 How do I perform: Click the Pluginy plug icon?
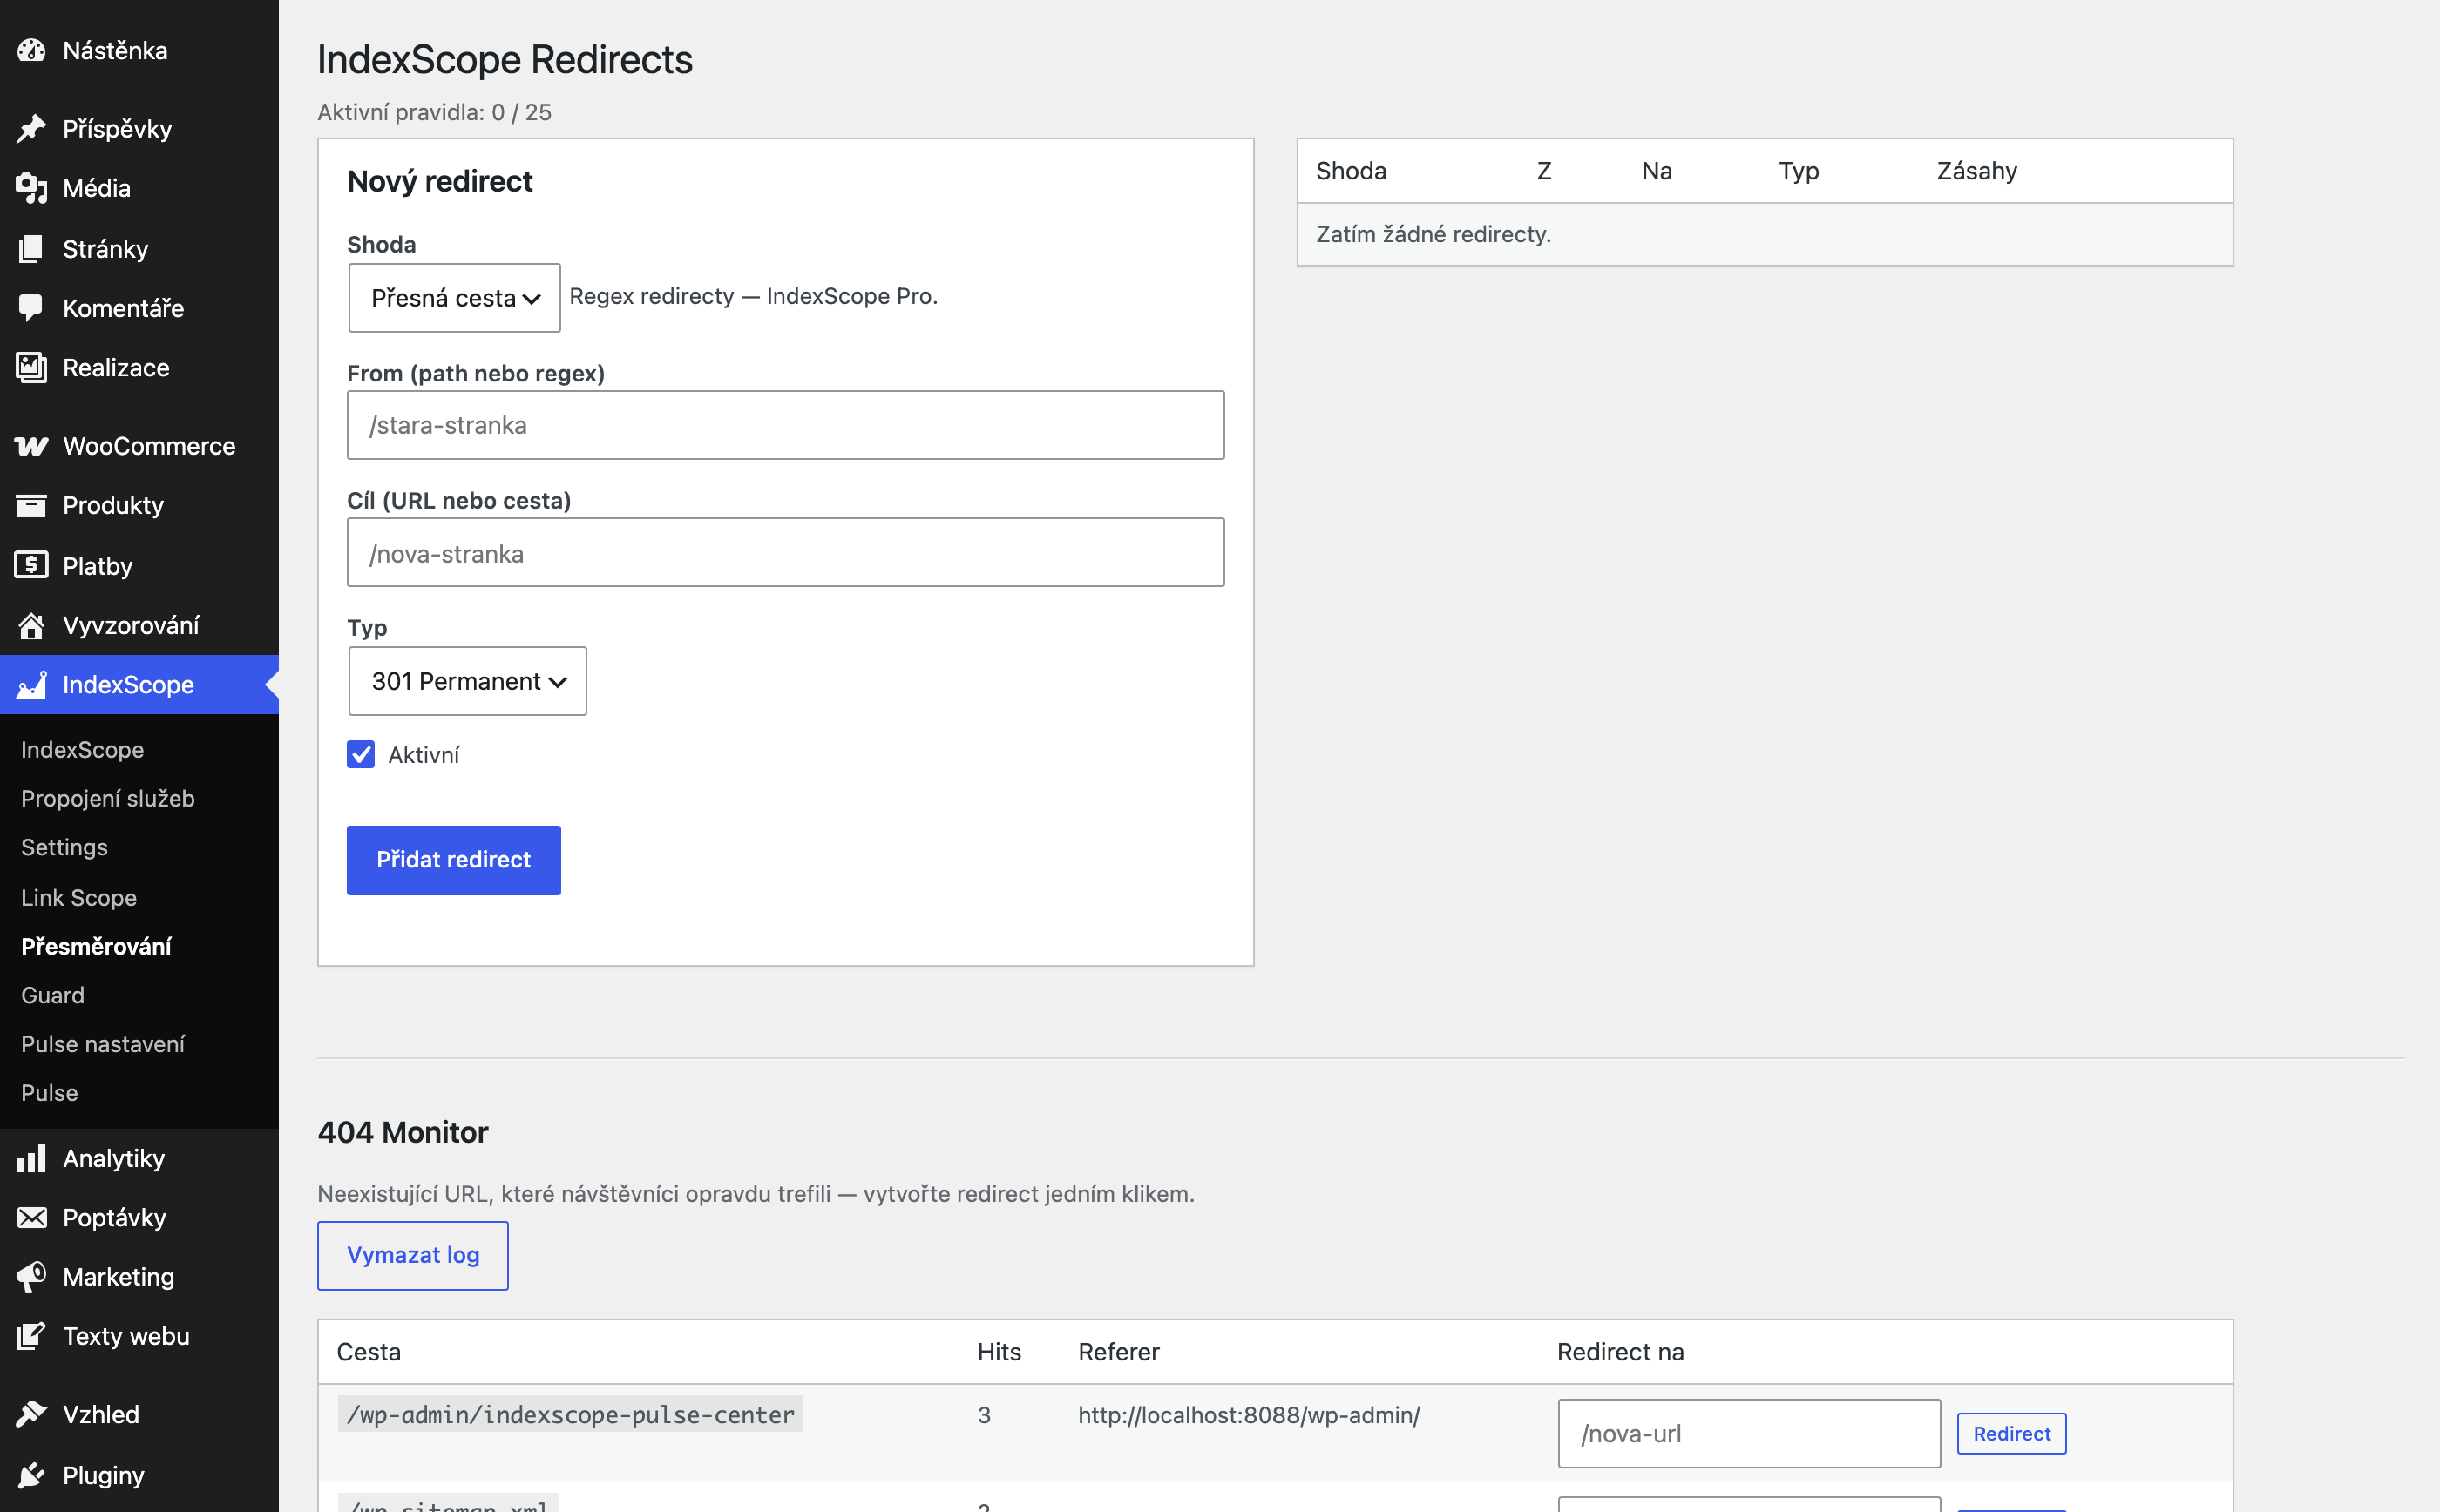31,1475
